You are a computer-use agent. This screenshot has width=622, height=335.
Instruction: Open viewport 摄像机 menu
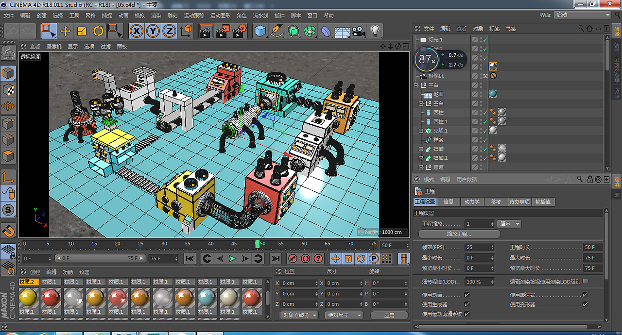(x=54, y=47)
